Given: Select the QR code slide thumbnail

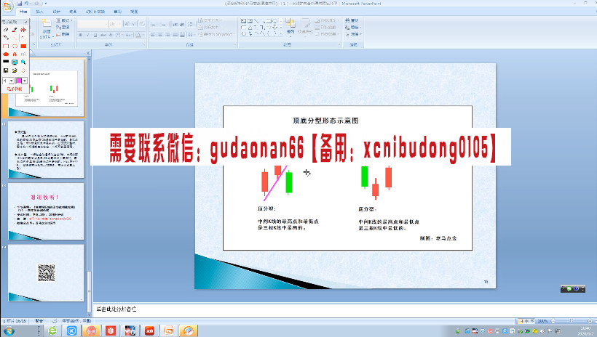Looking at the screenshot, I should click(47, 272).
